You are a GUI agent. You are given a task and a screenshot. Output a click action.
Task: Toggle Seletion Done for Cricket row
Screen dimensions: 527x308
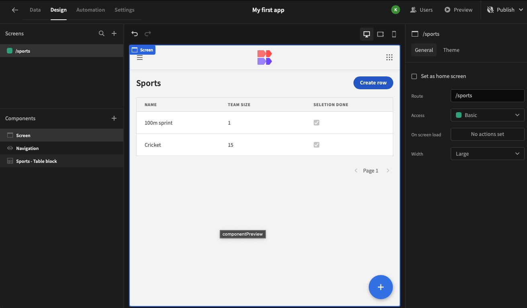[317, 144]
